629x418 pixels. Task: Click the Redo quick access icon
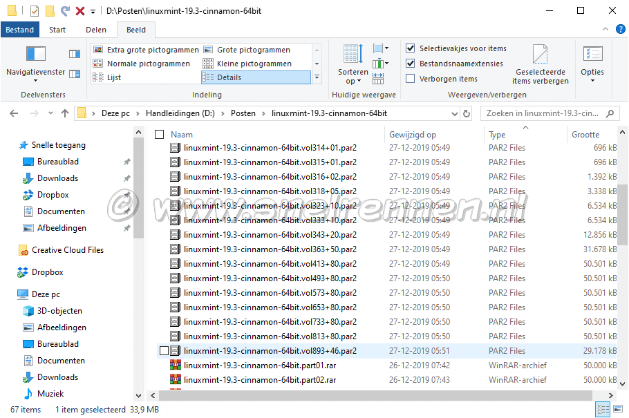click(x=65, y=11)
